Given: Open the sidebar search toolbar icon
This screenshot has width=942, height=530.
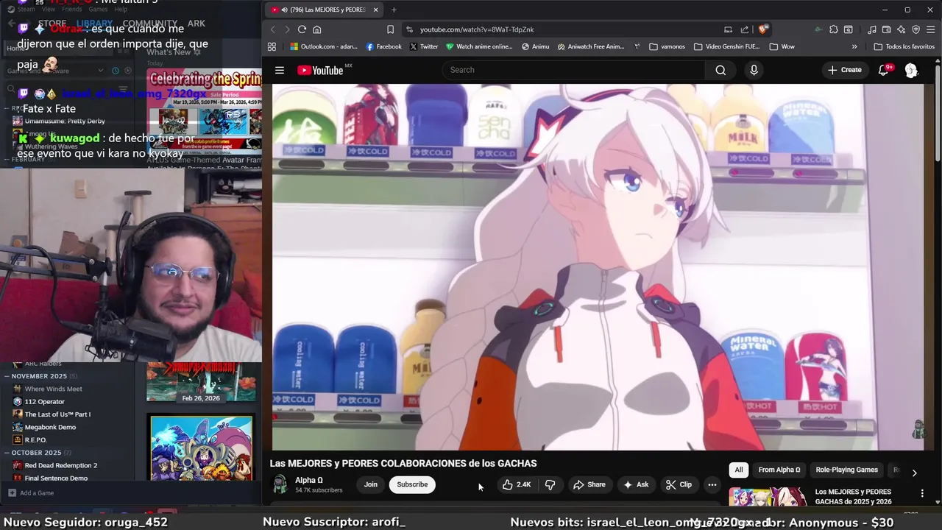Looking at the screenshot, I should coord(849,29).
